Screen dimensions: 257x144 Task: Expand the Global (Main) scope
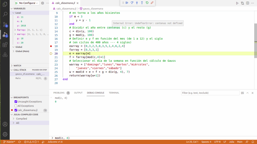[13, 51]
